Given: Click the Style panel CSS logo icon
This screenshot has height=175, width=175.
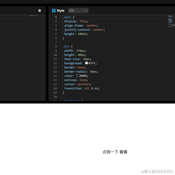Looking at the screenshot, I should 54,11.
